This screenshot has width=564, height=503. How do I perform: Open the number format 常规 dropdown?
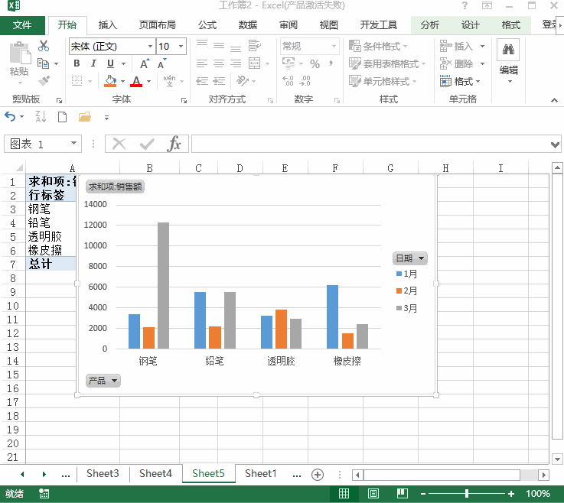334,47
